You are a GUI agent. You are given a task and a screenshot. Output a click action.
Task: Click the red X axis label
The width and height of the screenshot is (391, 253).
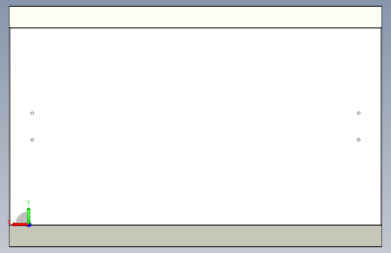click(9, 222)
